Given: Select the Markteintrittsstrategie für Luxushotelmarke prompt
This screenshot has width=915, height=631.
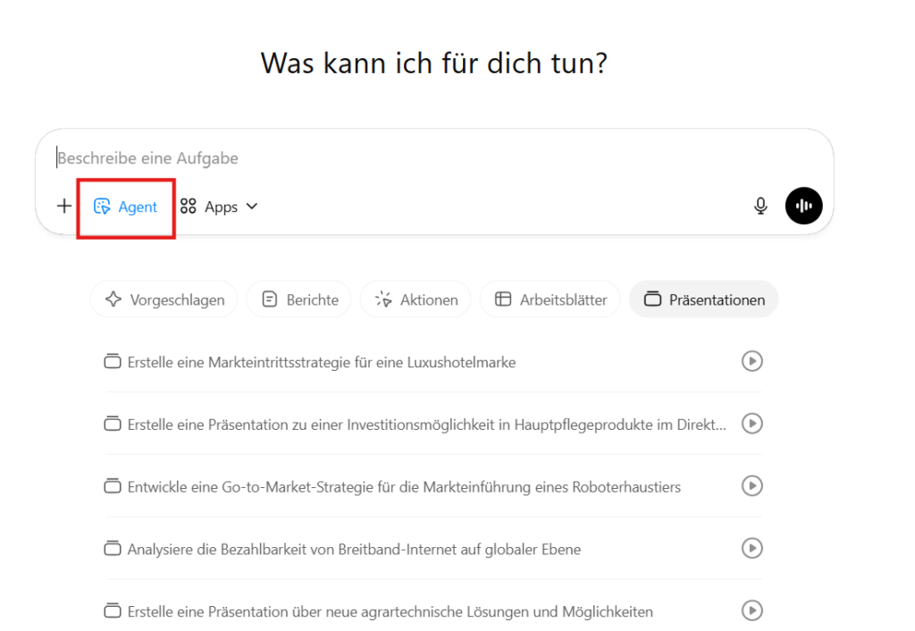Looking at the screenshot, I should point(322,362).
